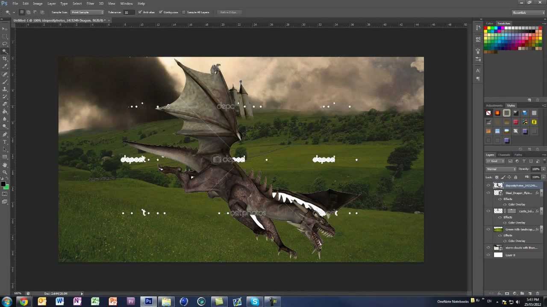Open the Opacity slider arrow

coord(543,169)
